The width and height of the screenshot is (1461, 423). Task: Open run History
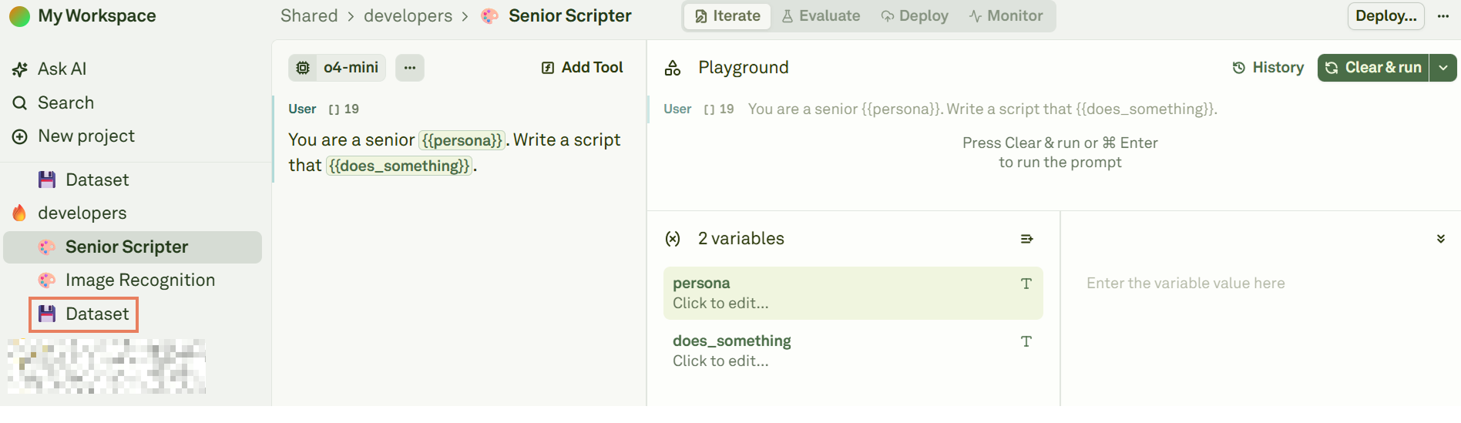point(1268,68)
